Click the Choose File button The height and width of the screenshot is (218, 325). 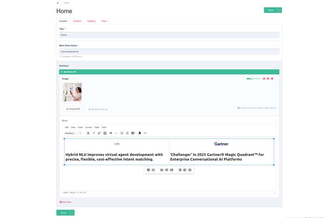pos(73,109)
